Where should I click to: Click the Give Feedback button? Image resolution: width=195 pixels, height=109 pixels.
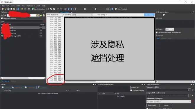click(x=121, y=9)
